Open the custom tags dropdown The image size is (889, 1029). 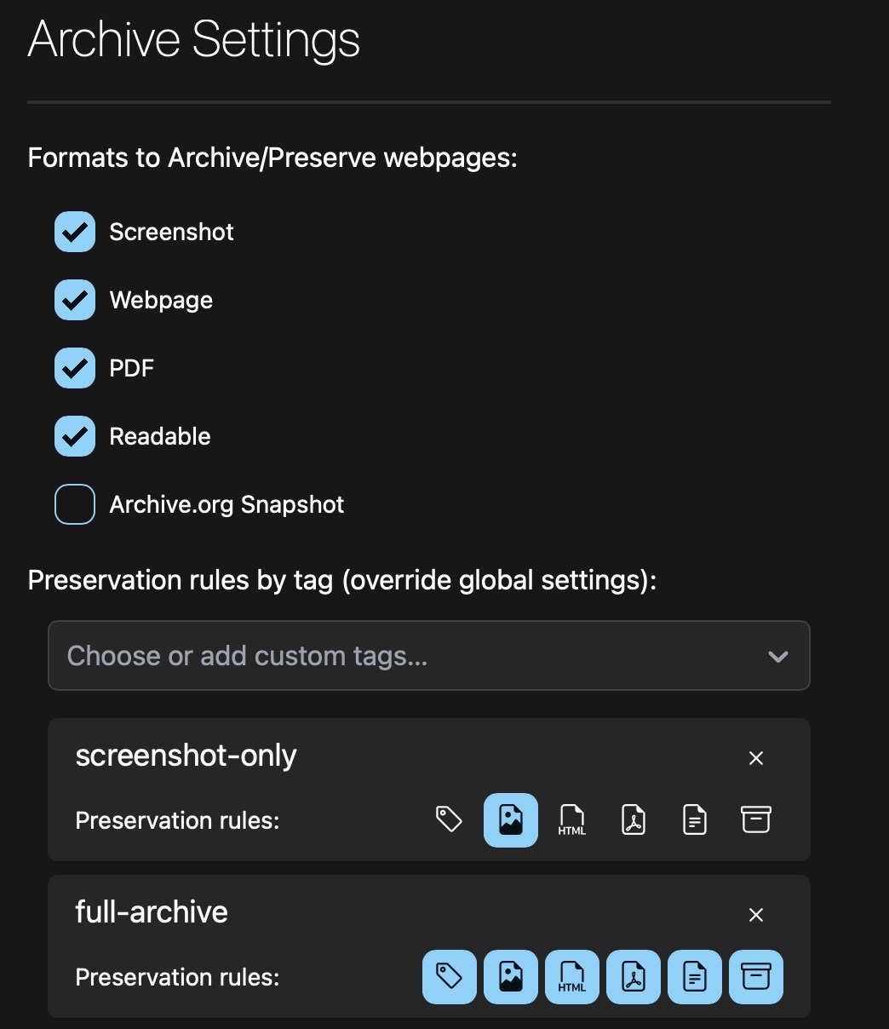point(428,656)
